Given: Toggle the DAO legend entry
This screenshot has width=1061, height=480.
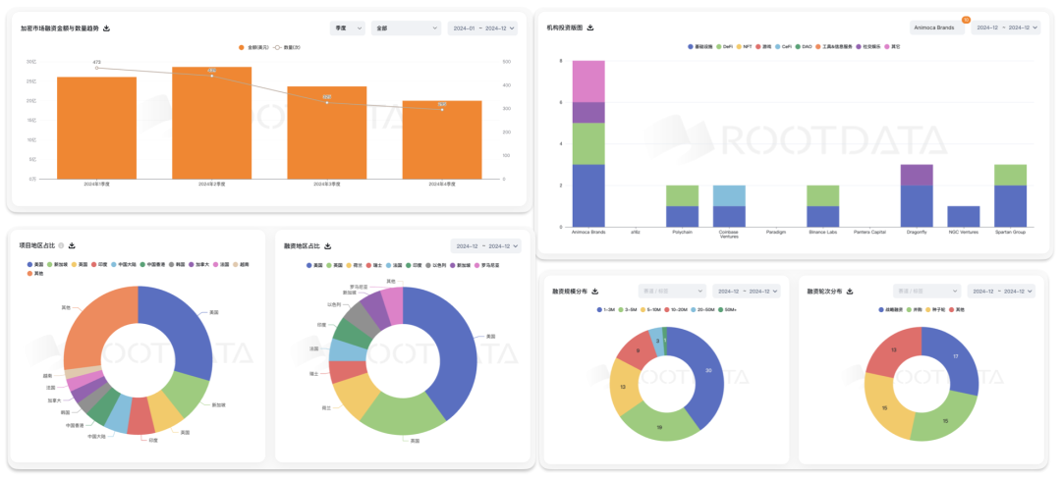Looking at the screenshot, I should [x=804, y=47].
